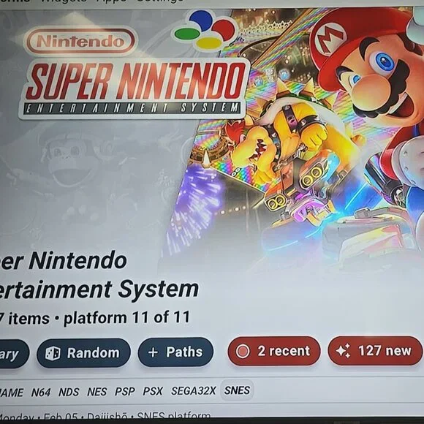Open the partially visible Library button
Viewport: 424px width, 424px height.
13,354
